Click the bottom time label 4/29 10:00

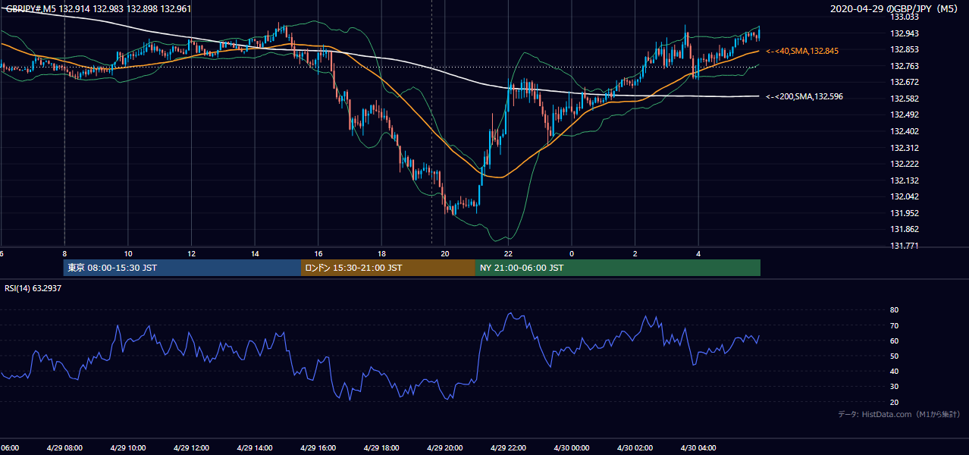pos(127,447)
